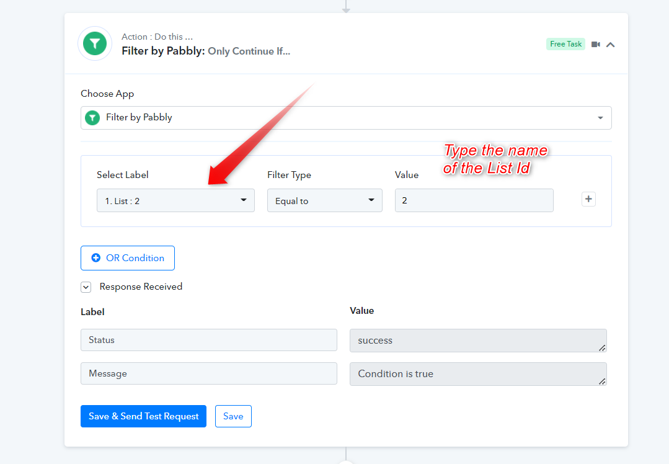This screenshot has height=464, width=669.
Task: Open the Choose App dropdown showing Filter by Pabbly
Action: [x=346, y=118]
